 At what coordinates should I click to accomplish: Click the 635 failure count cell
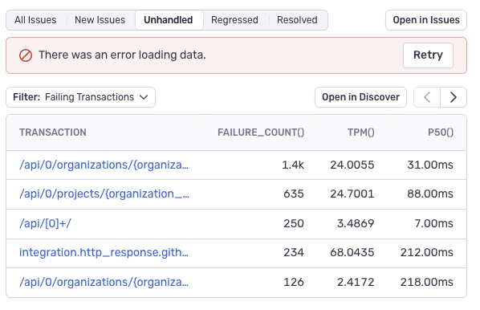[294, 194]
